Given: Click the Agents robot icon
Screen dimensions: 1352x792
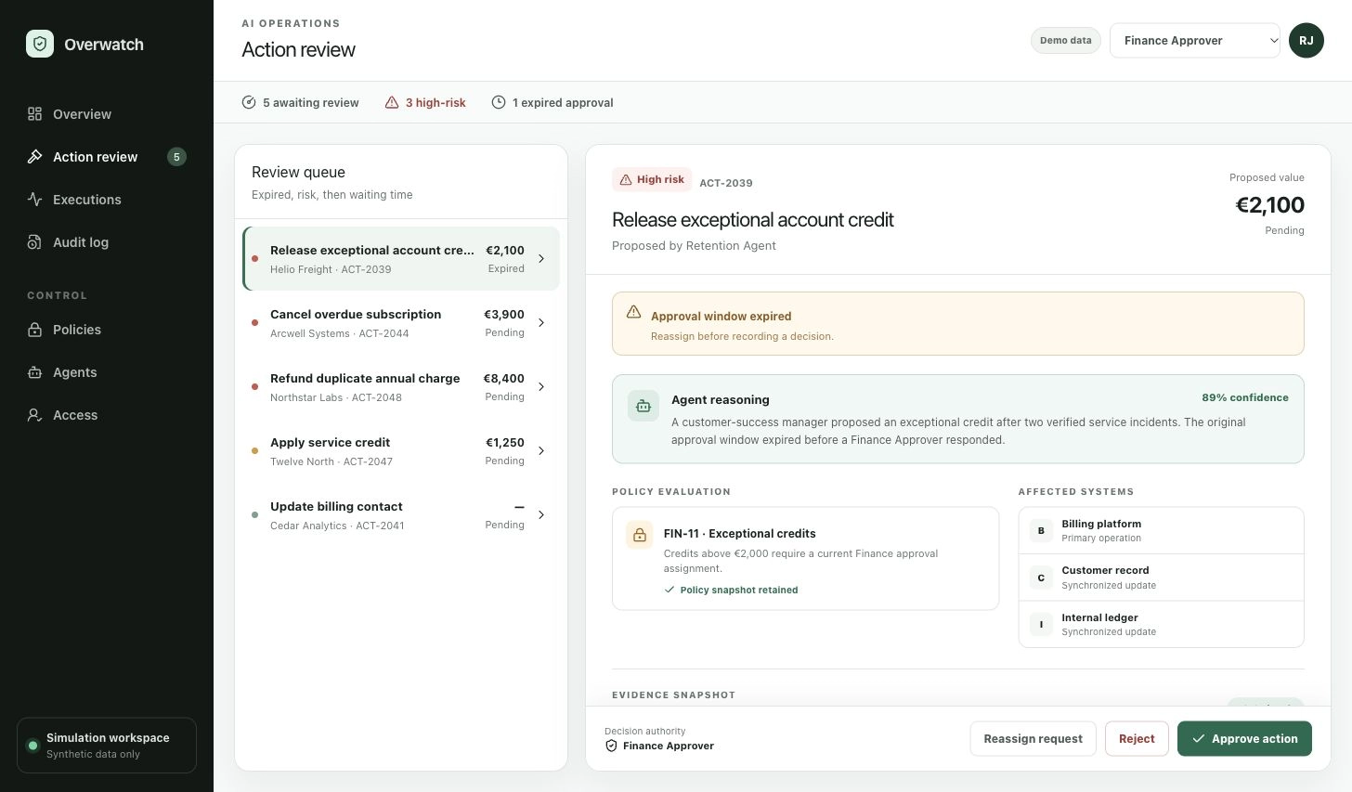Looking at the screenshot, I should [x=35, y=372].
